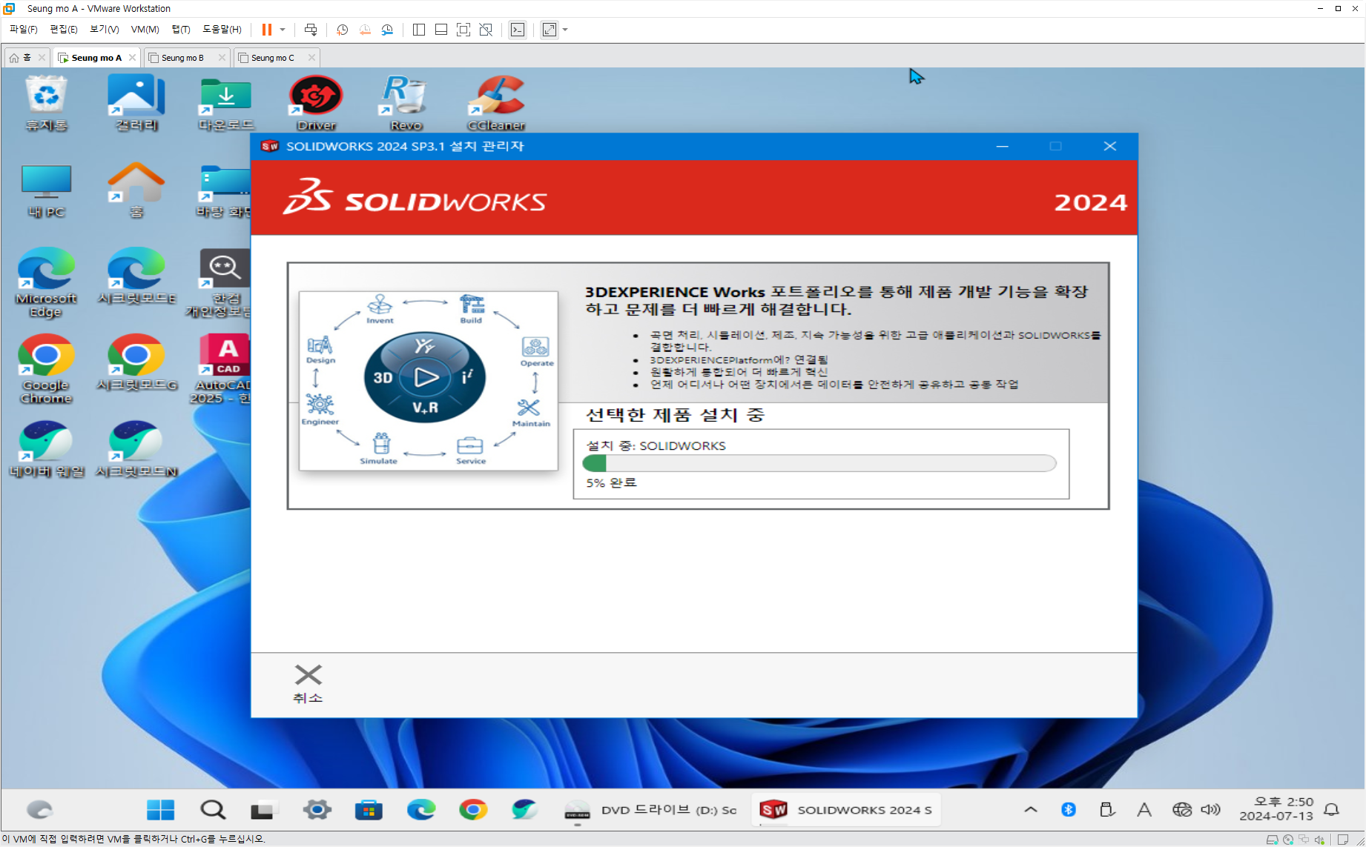Viewport: 1366px width, 847px height.
Task: Show hidden tray icons chevron
Action: pos(1031,810)
